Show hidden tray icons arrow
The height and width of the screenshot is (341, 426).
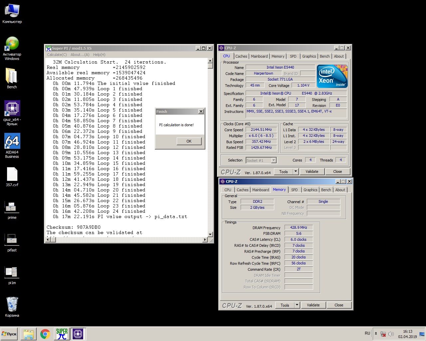coord(376,334)
